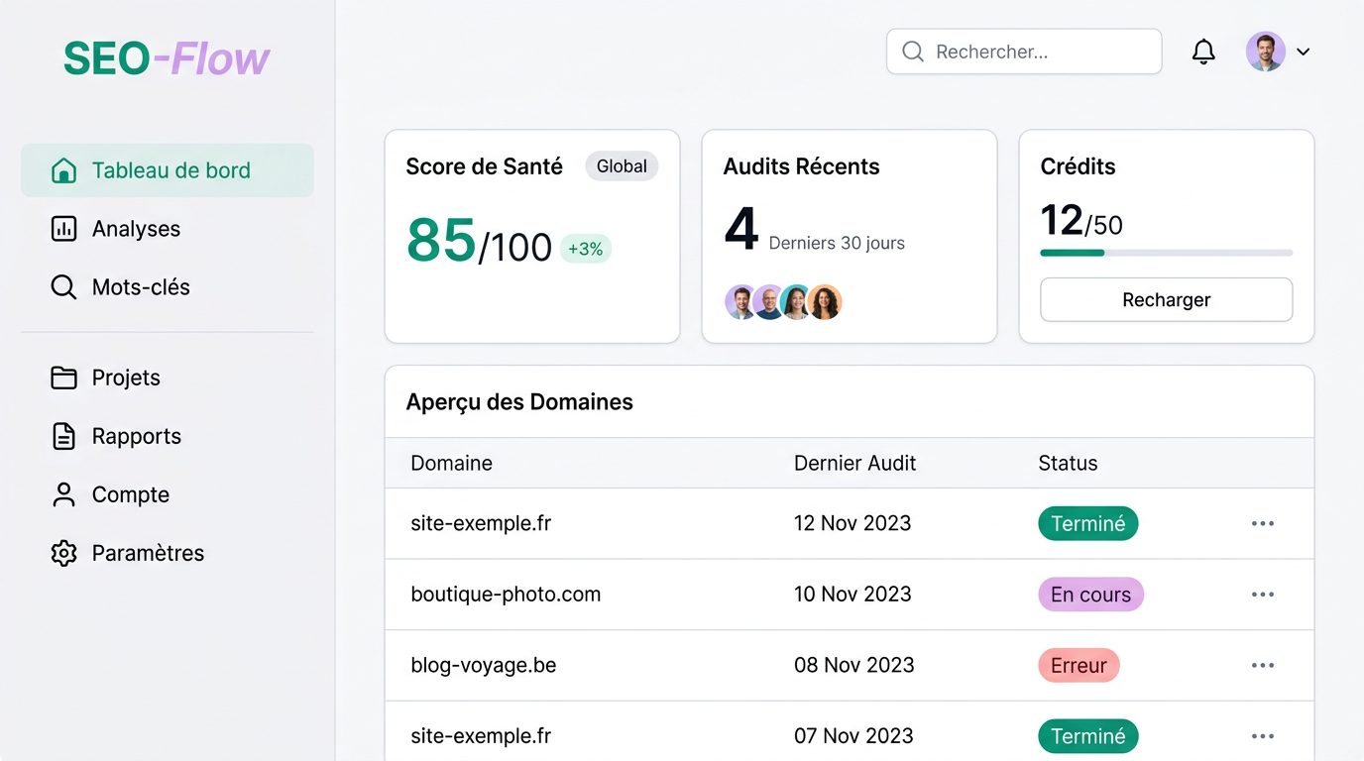Screen dimensions: 1364x761
Task: Click the Crédits progress bar
Action: [1167, 253]
